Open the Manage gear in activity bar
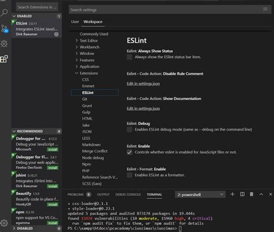 [4, 223]
